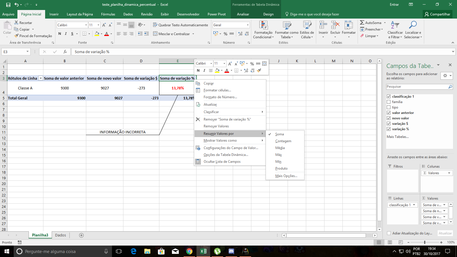Select Page Layout view in status bar
The width and height of the screenshot is (457, 257).
click(x=390, y=242)
